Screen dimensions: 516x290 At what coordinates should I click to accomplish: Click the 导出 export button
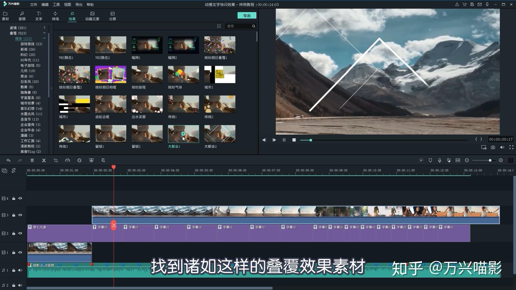click(x=247, y=16)
